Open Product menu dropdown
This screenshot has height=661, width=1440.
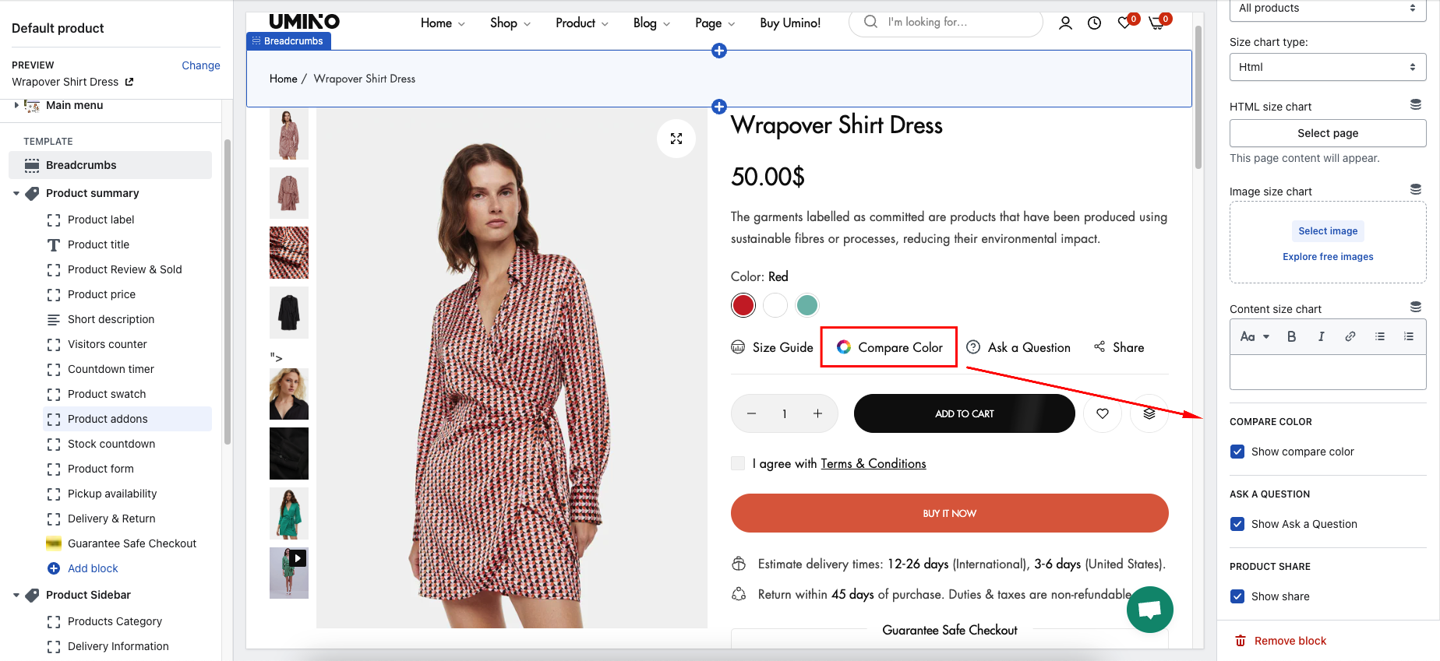pyautogui.click(x=582, y=23)
